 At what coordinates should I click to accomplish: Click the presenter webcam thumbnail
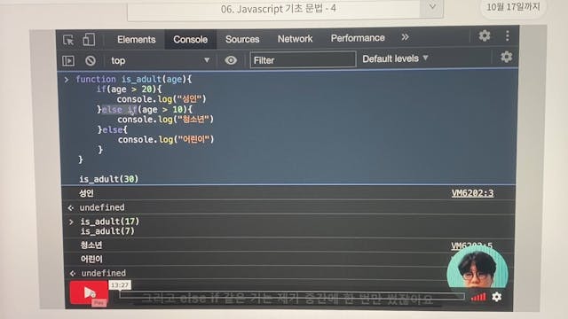pyautogui.click(x=477, y=268)
